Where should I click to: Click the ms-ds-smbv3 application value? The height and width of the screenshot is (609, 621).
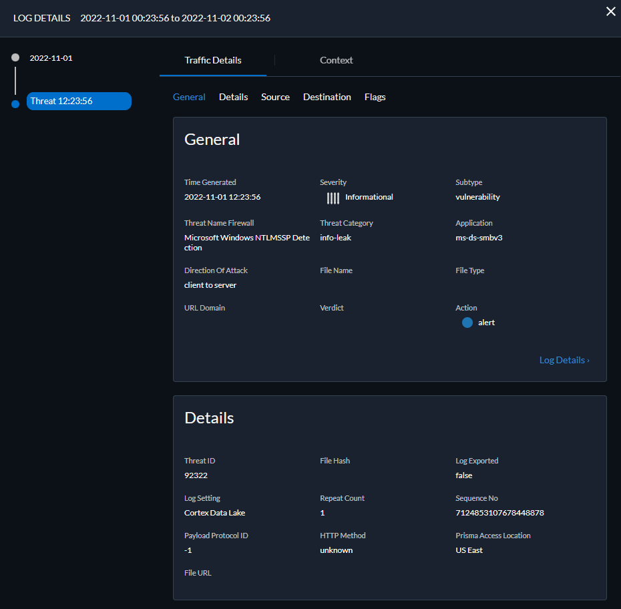[479, 237]
